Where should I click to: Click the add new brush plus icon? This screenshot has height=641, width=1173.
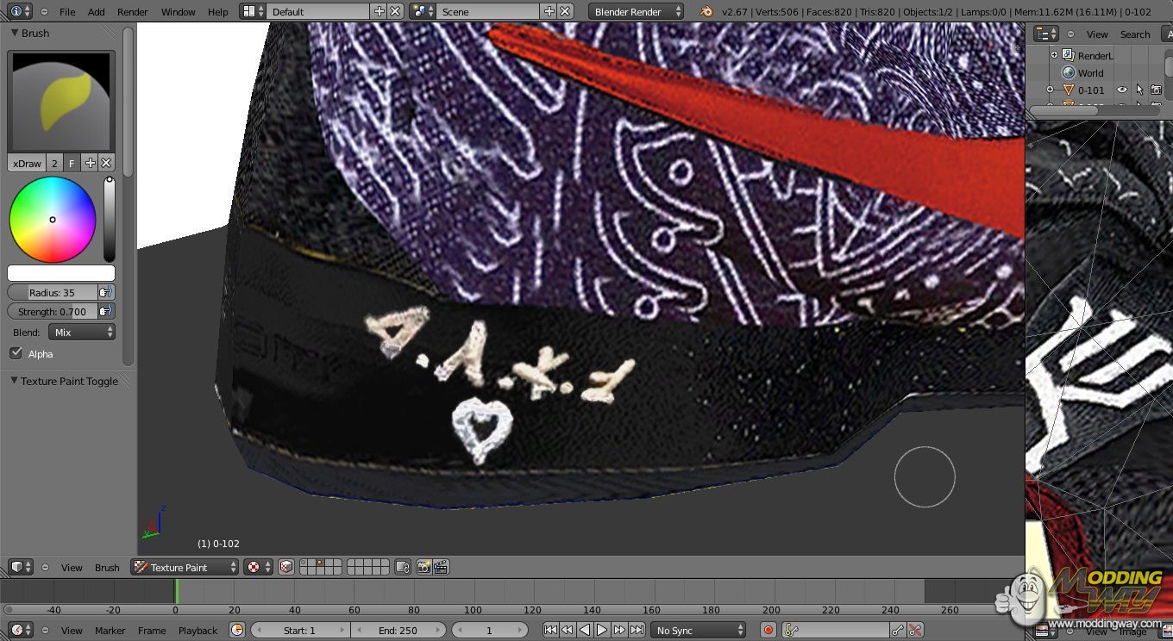click(x=90, y=163)
